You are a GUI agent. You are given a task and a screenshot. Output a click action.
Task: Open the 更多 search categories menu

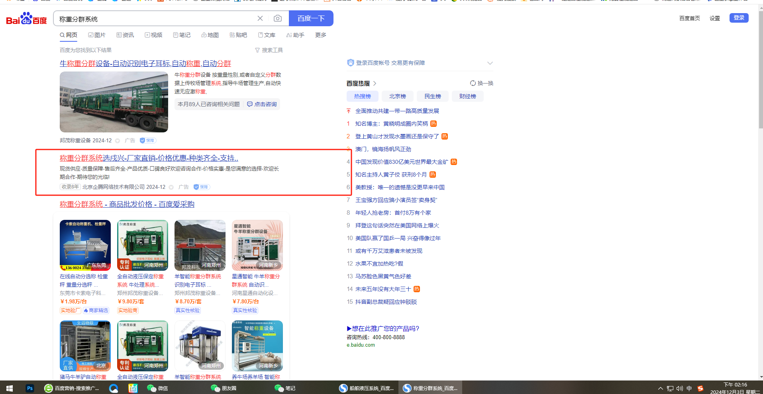tap(320, 35)
